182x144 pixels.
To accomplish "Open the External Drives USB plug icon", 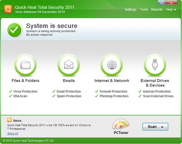I will click(155, 65).
